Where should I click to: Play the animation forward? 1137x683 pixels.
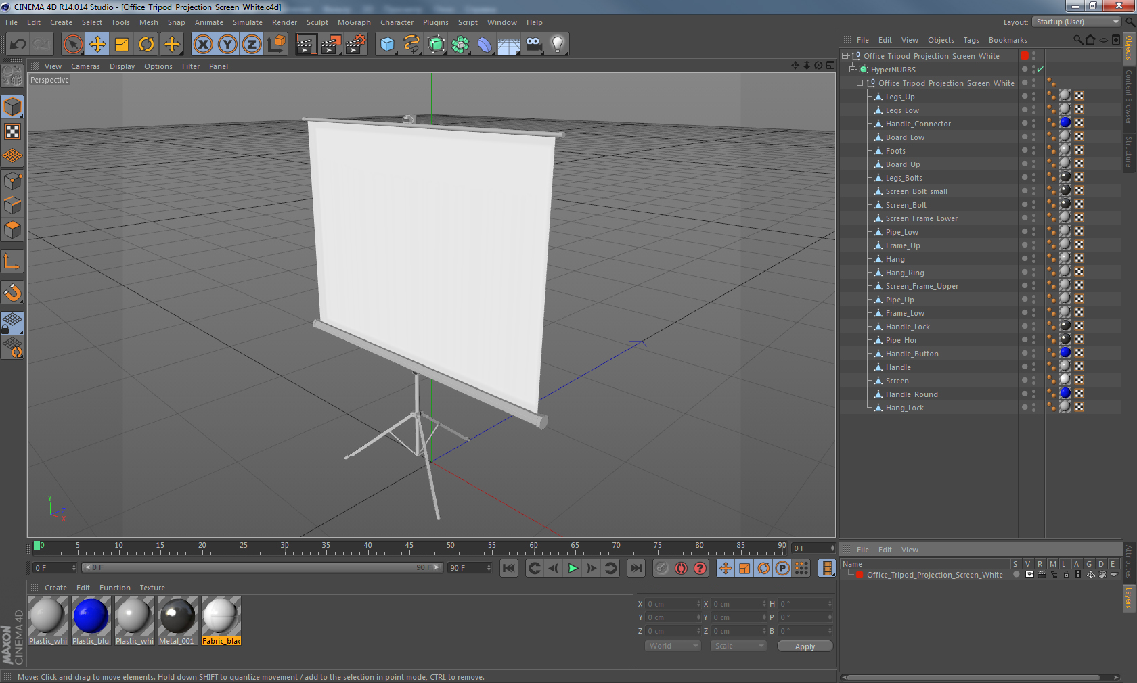(x=573, y=568)
